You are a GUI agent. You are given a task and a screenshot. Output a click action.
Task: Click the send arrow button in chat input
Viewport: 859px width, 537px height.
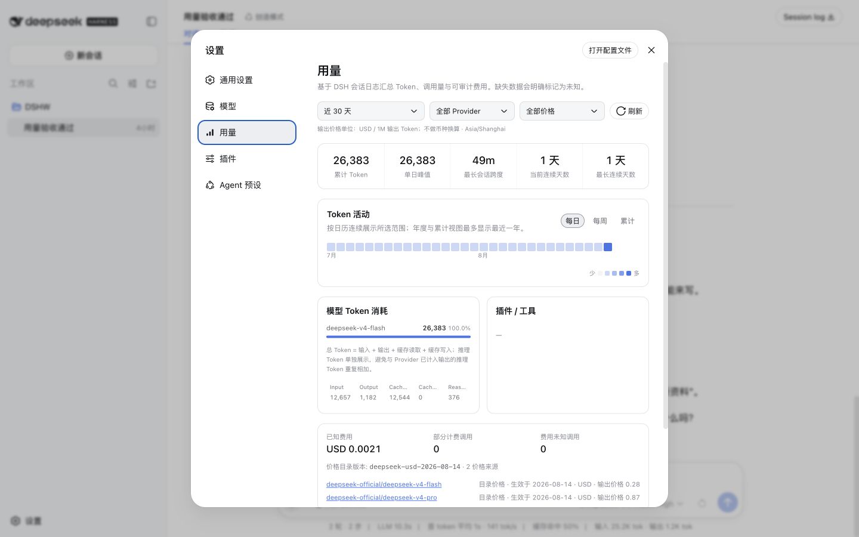727,502
